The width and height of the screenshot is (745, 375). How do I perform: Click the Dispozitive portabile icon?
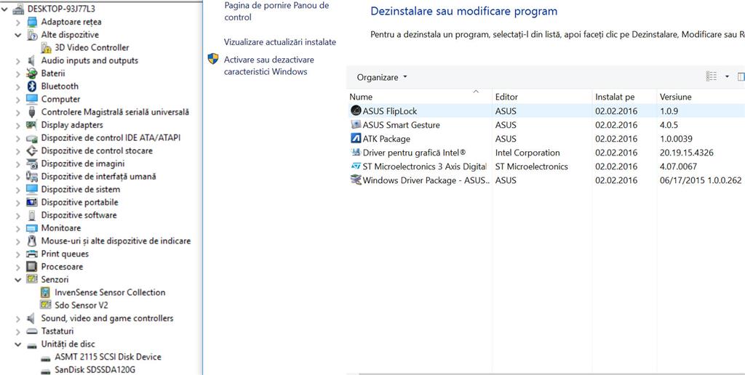pos(32,202)
